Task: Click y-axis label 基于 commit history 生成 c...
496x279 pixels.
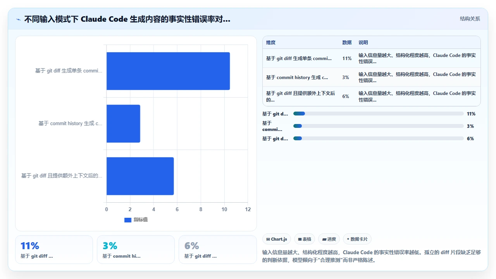Action: 71,124
